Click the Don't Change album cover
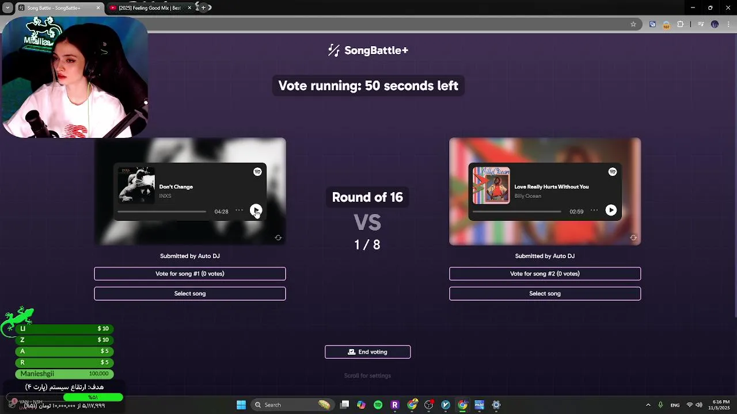This screenshot has height=414, width=737. 136,185
